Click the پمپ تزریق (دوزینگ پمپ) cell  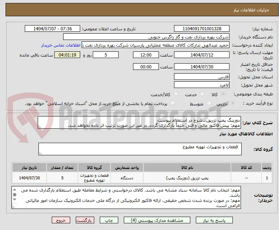(x=187, y=177)
